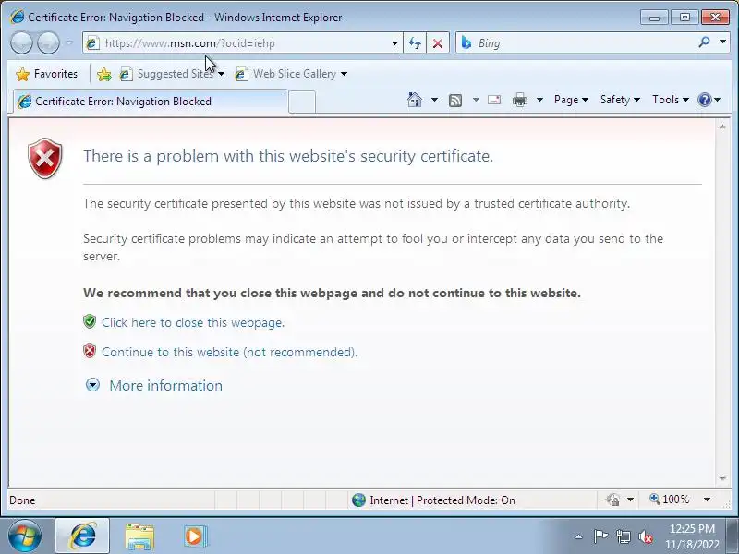739x554 pixels.
Task: Click the network tray icon
Action: (x=623, y=536)
